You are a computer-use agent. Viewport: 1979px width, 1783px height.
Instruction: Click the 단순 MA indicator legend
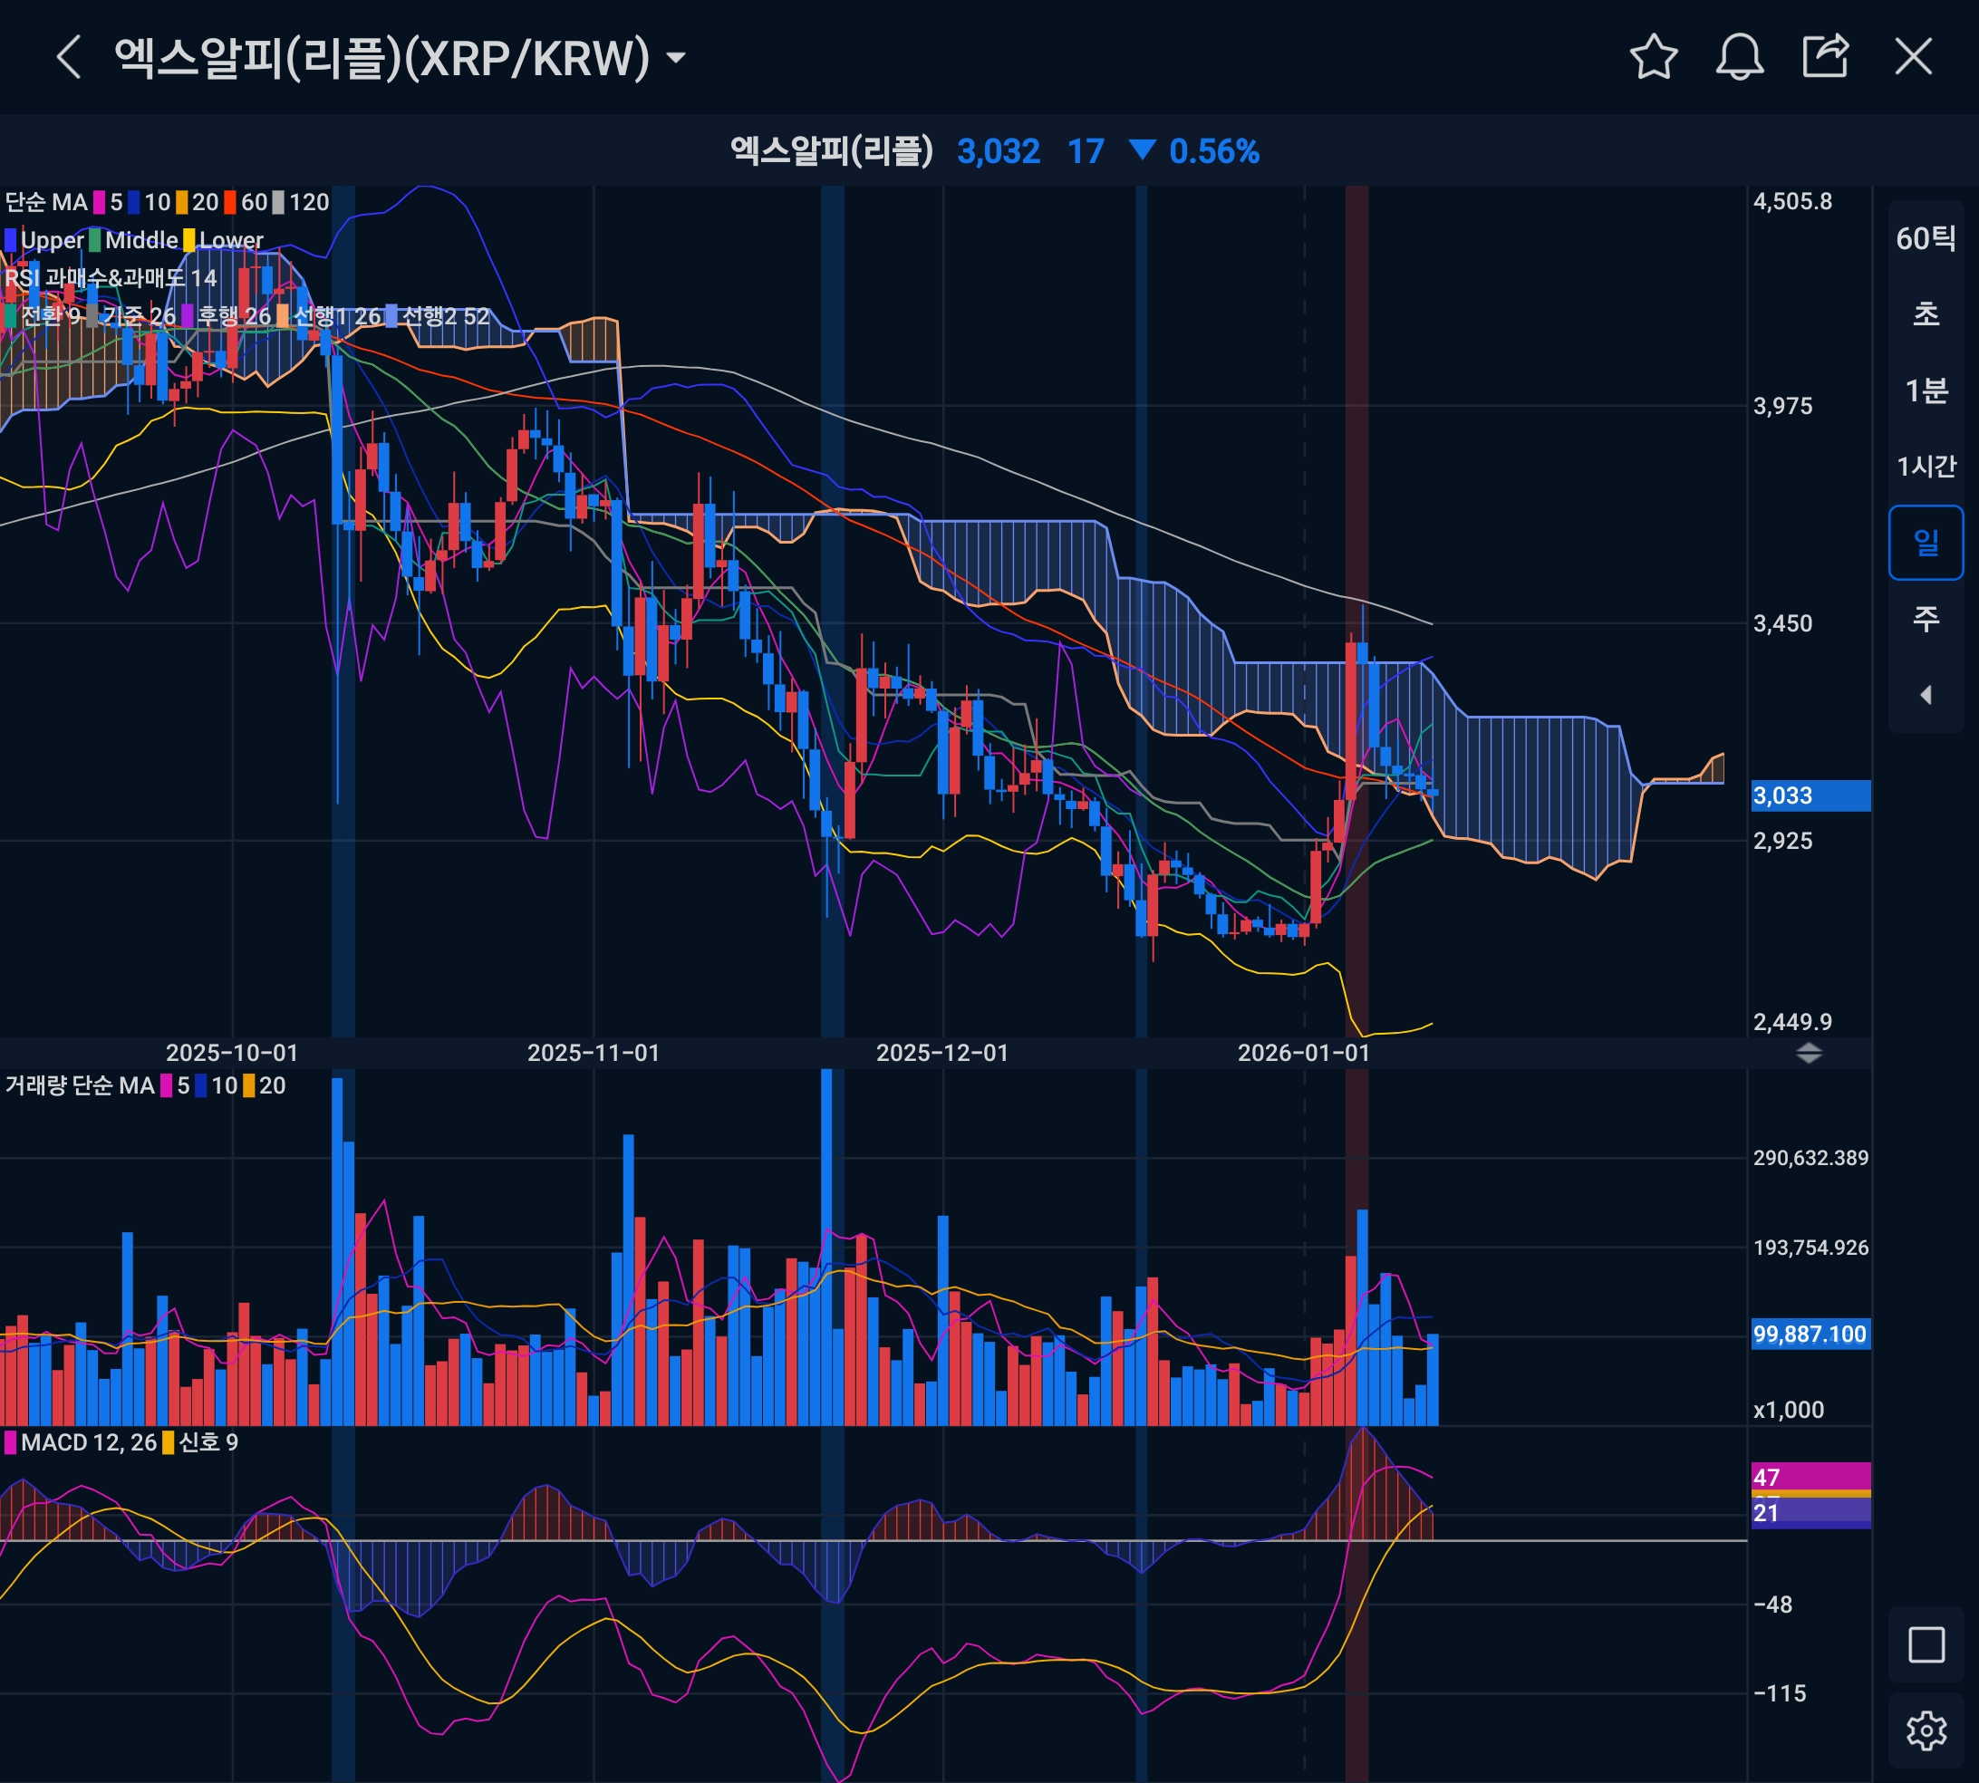[46, 202]
